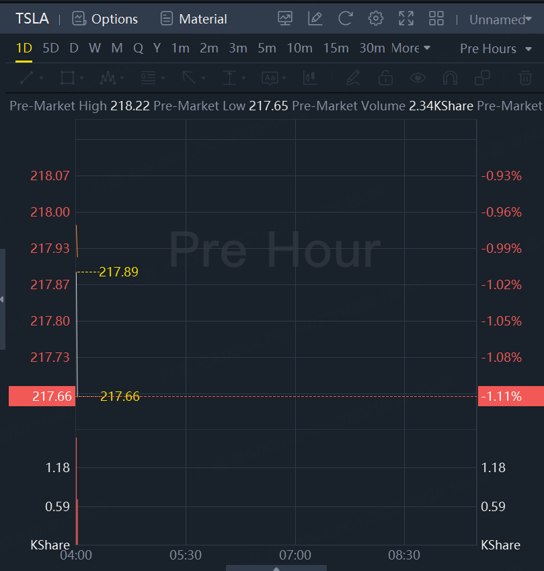The height and width of the screenshot is (571, 544).
Task: Click the 217.66 current price label
Action: [x=40, y=396]
